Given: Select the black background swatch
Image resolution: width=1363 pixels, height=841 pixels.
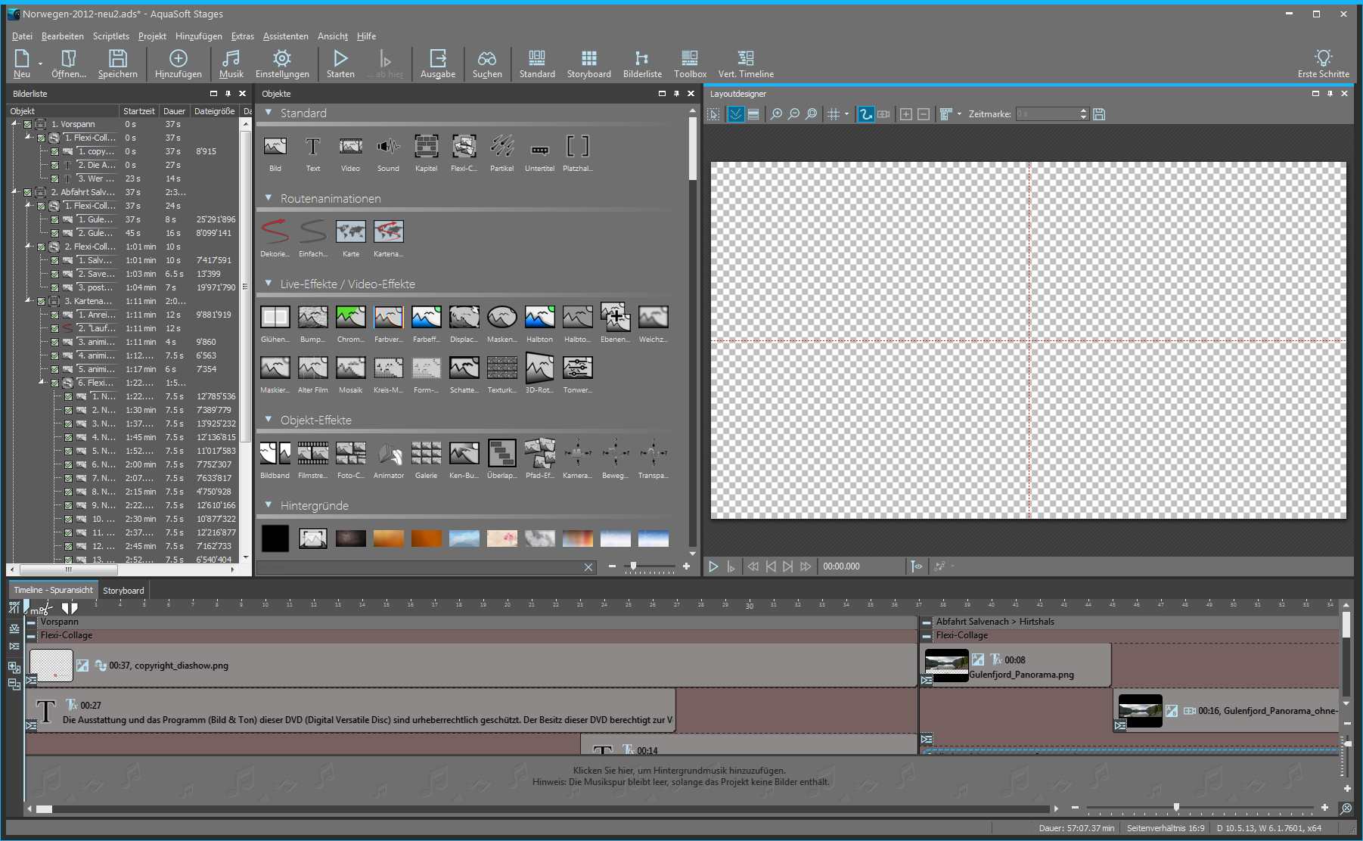Looking at the screenshot, I should click(275, 538).
